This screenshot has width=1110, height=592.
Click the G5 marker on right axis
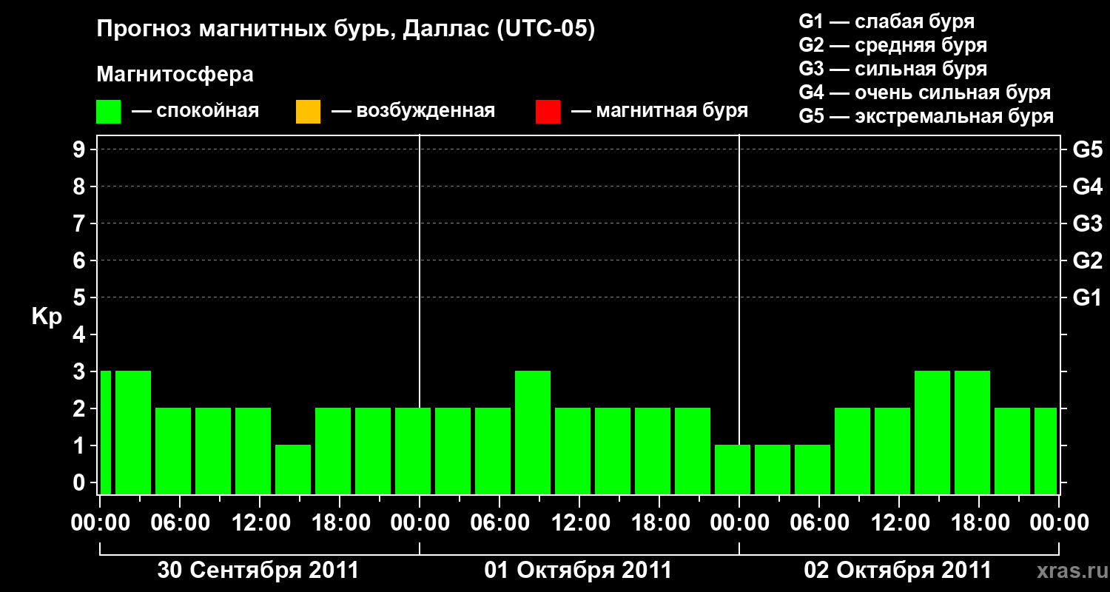pos(1087,149)
